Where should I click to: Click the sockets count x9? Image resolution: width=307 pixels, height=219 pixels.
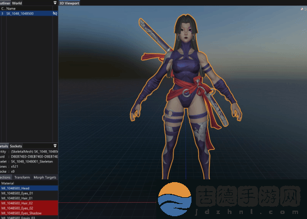click(13, 172)
